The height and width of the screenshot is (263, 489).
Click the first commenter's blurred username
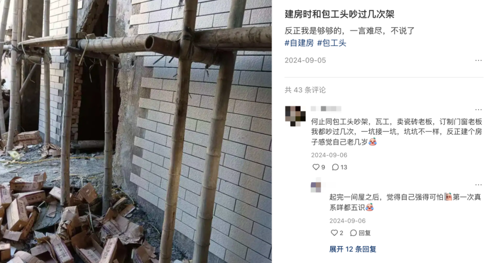(326, 108)
